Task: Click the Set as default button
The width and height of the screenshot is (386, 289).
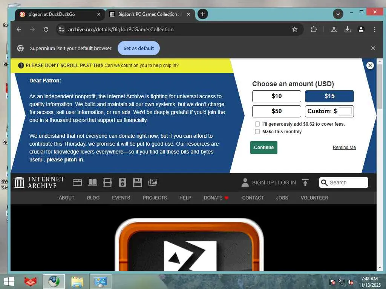Action: point(139,48)
